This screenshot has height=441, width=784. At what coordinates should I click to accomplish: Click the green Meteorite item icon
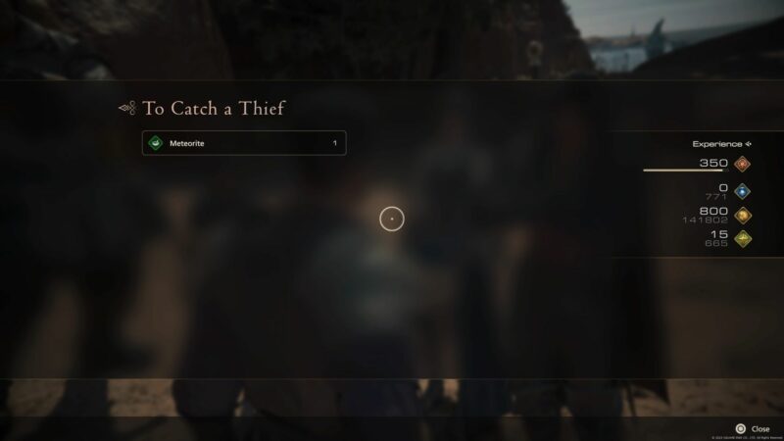(x=156, y=143)
